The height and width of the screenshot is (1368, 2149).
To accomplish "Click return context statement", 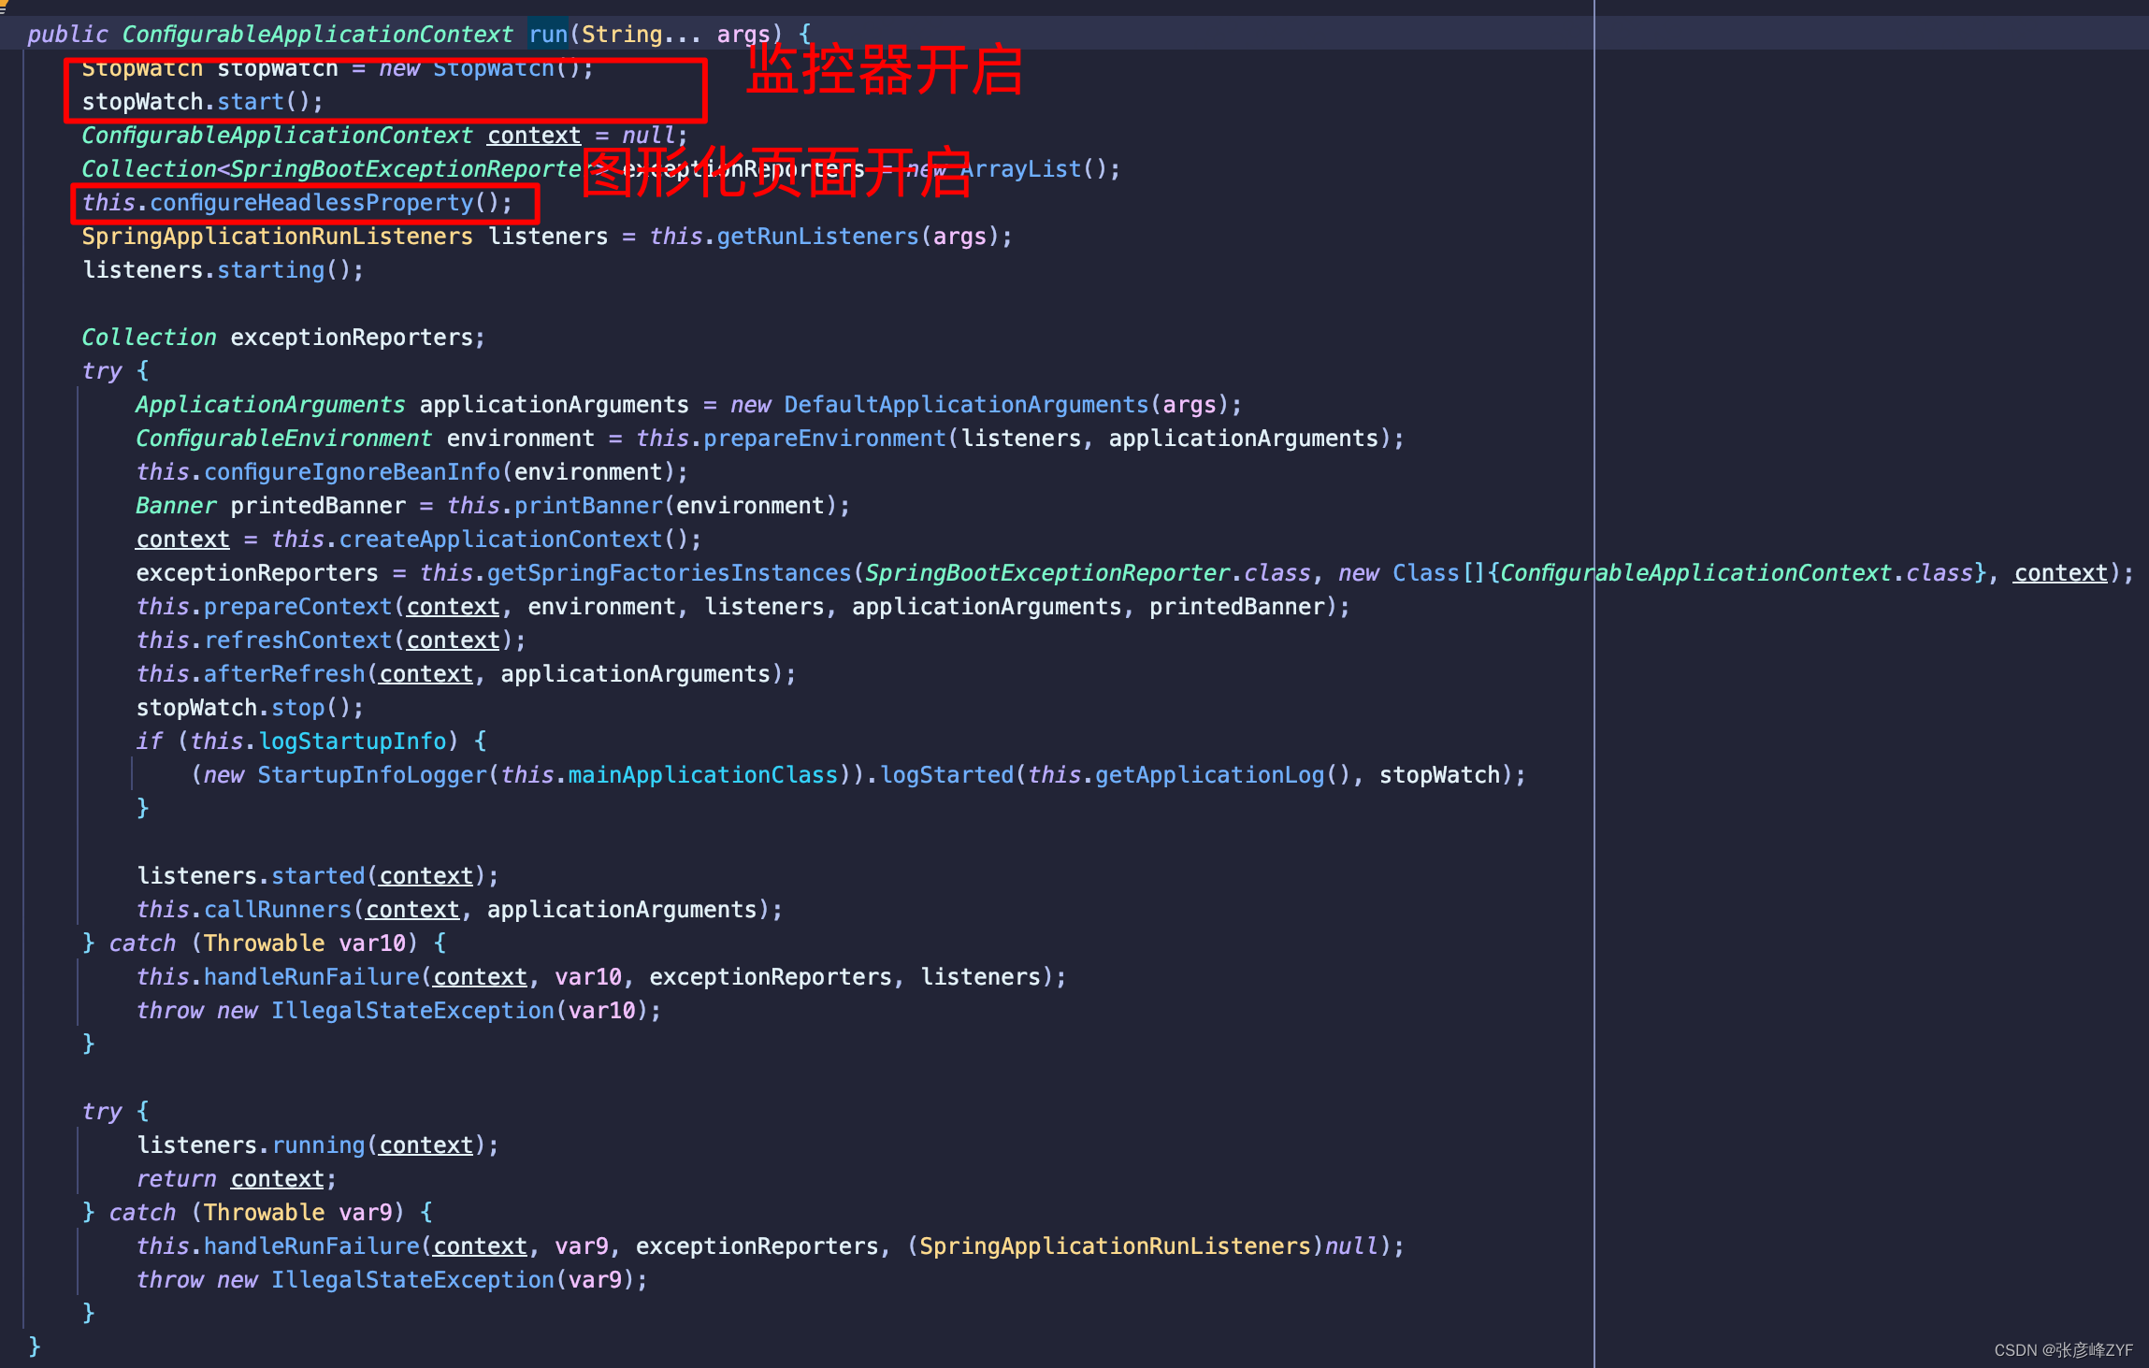I will click(236, 1179).
